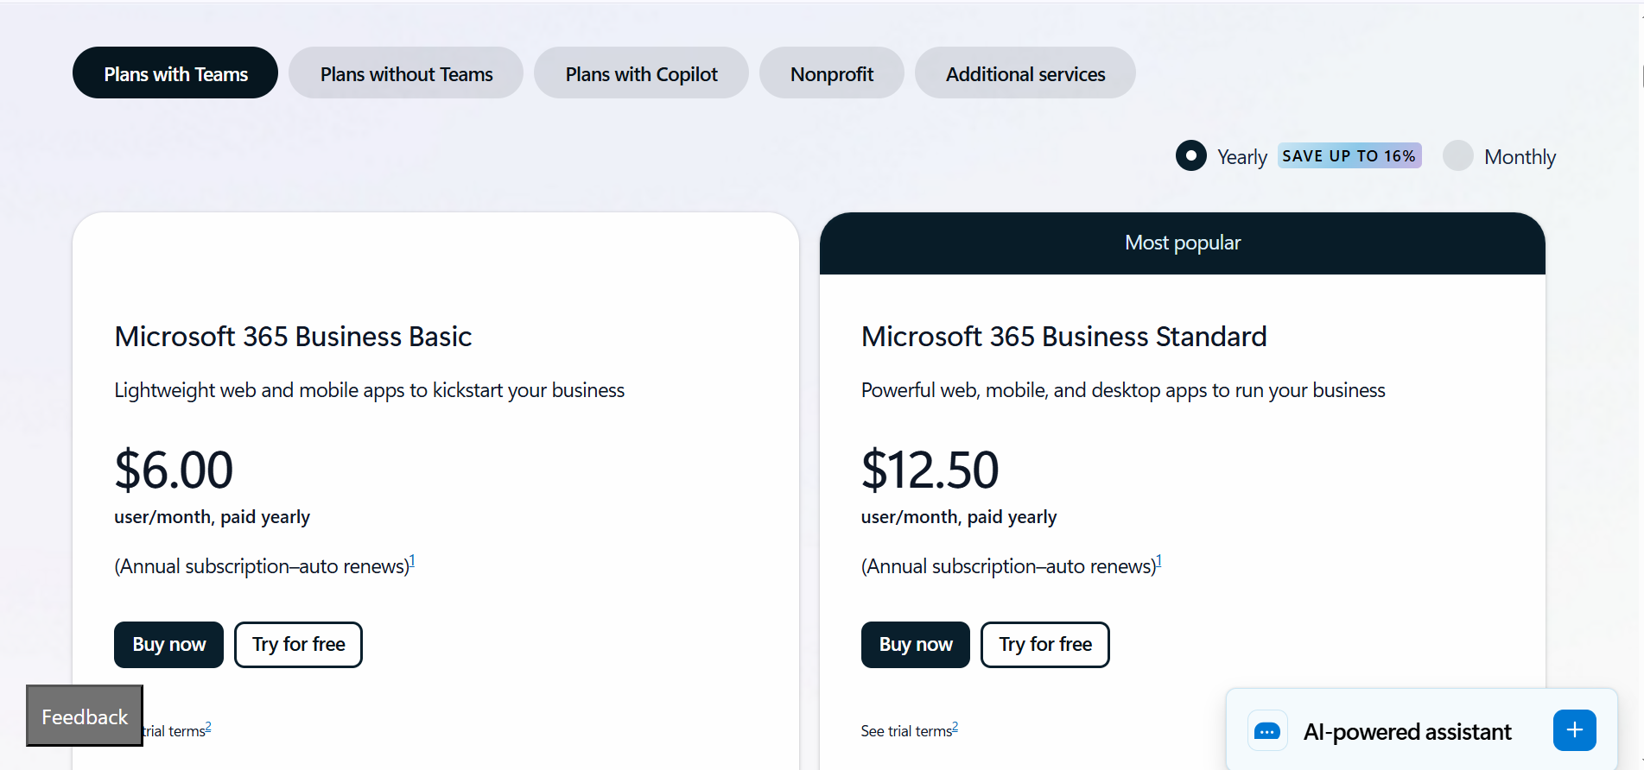This screenshot has width=1644, height=770.
Task: Click the Lightweight web and mobile apps description
Action: (369, 390)
